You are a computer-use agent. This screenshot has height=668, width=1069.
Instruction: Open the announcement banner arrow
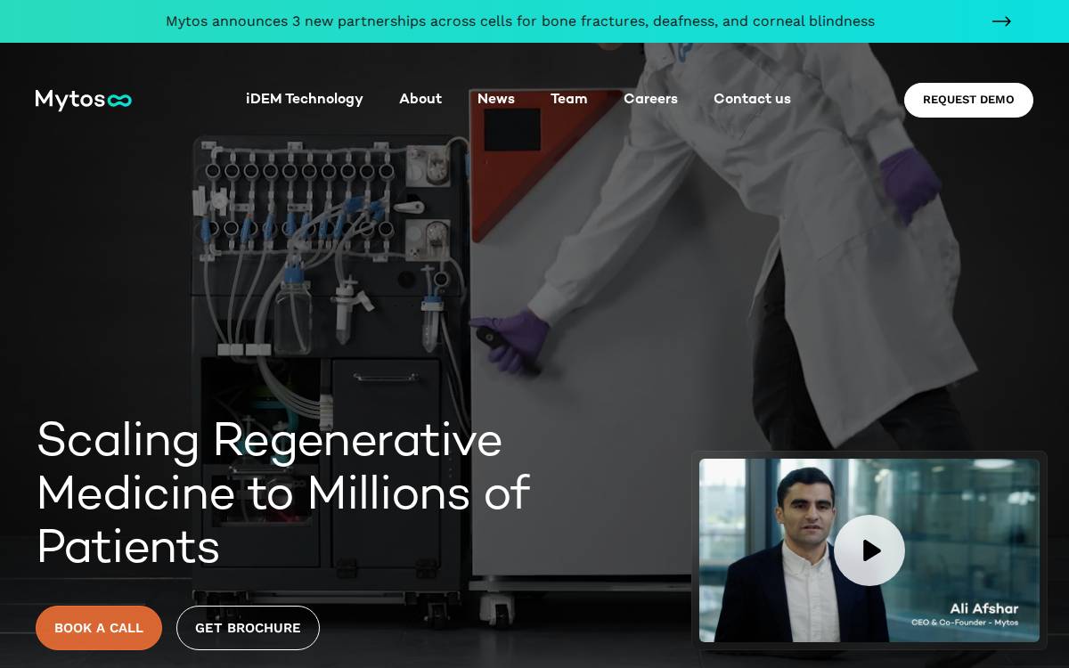tap(1001, 21)
